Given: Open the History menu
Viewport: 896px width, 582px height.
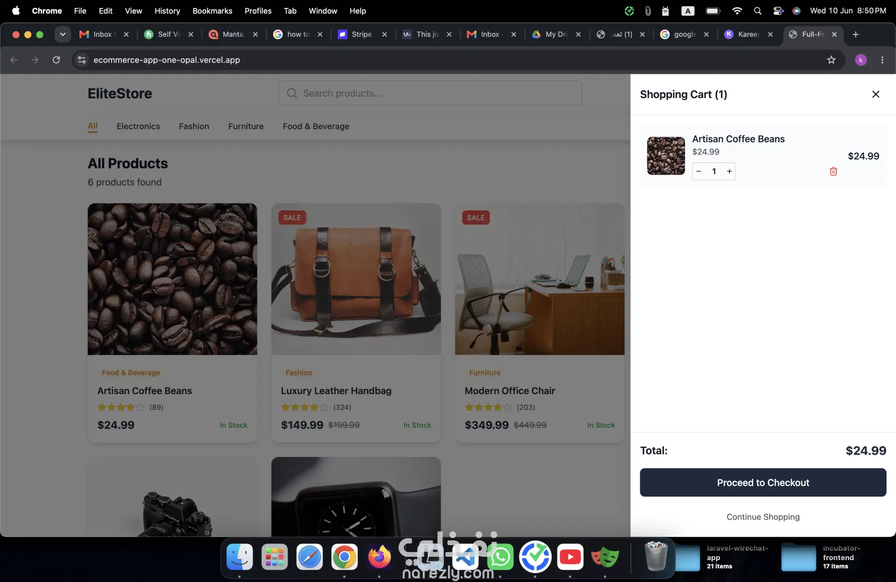Looking at the screenshot, I should pos(167,11).
